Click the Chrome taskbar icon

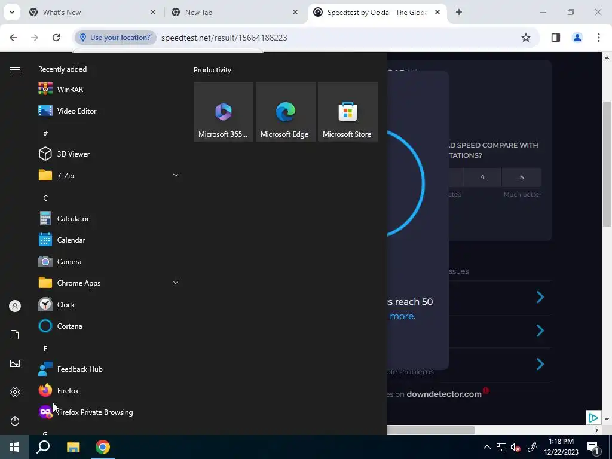pos(103,447)
